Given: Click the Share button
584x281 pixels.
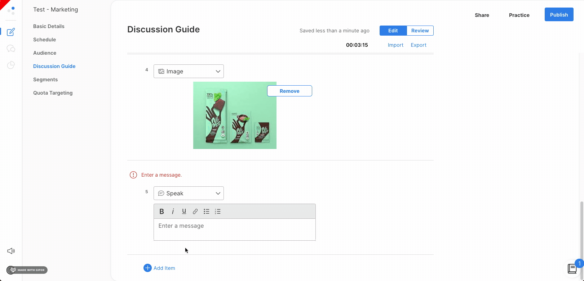Looking at the screenshot, I should pyautogui.click(x=482, y=15).
